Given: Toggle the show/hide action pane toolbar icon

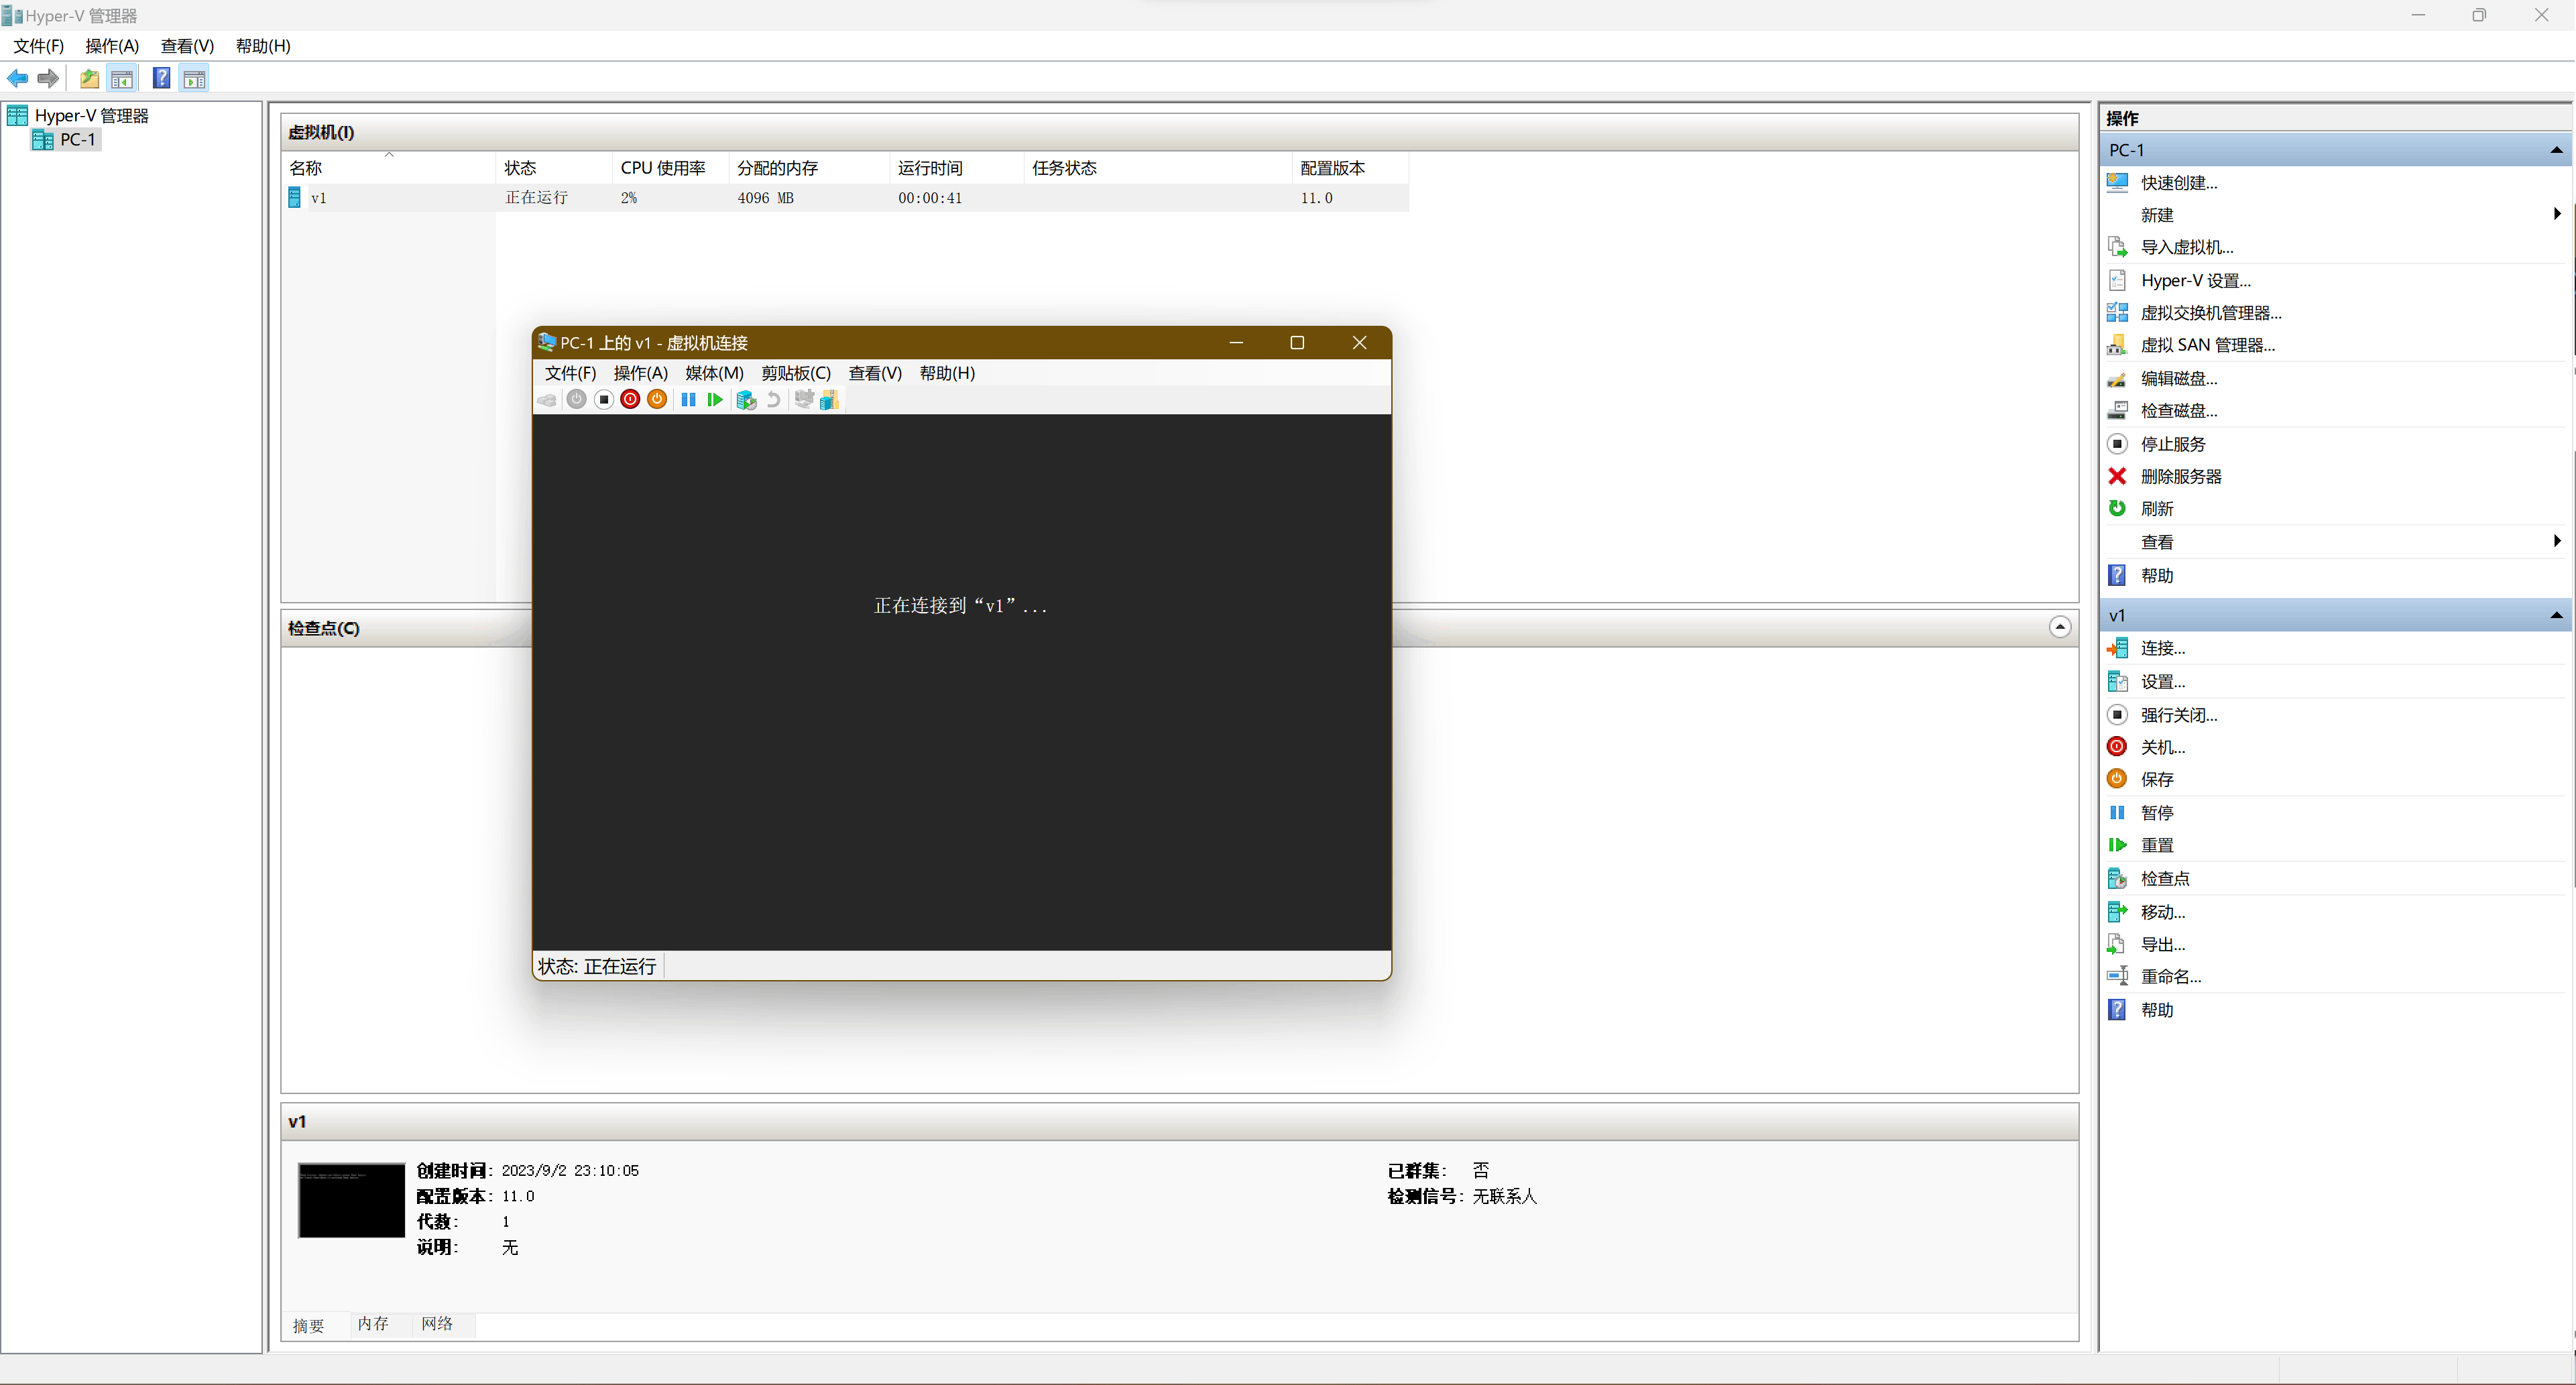Looking at the screenshot, I should click(x=194, y=79).
